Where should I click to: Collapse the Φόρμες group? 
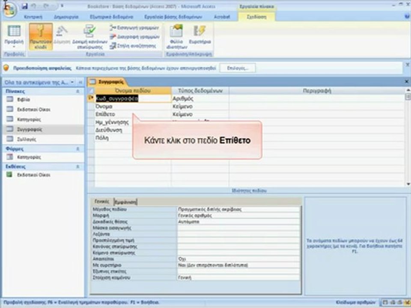click(x=77, y=149)
